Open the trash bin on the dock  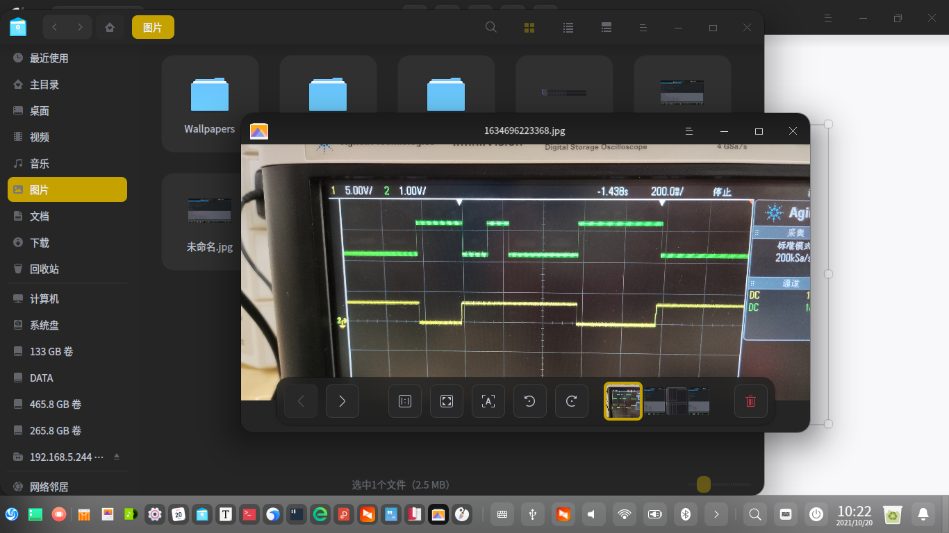click(893, 514)
